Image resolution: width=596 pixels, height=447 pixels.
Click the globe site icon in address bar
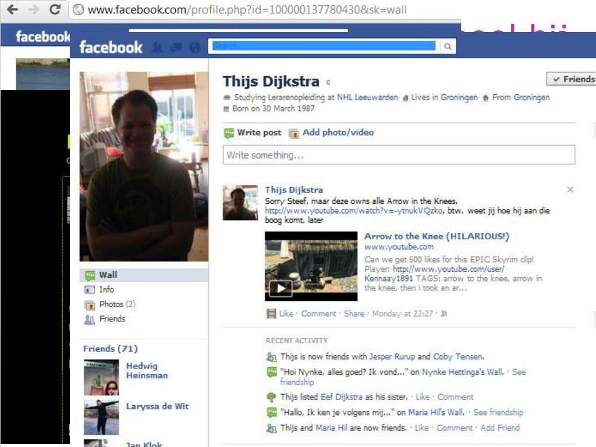(79, 9)
